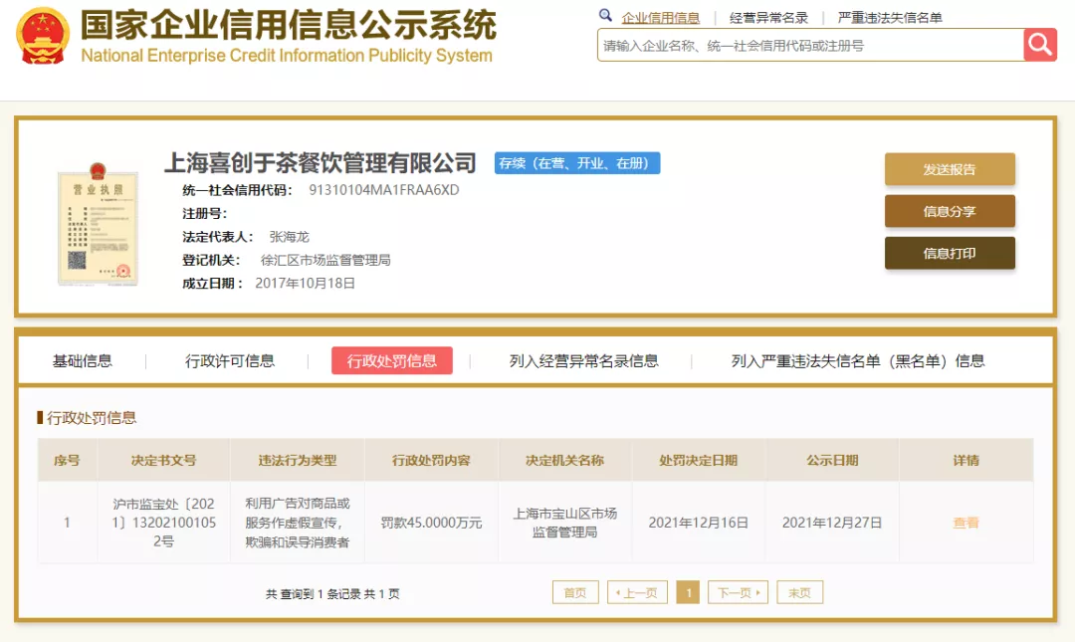Click the 注册号 field label

click(x=204, y=213)
